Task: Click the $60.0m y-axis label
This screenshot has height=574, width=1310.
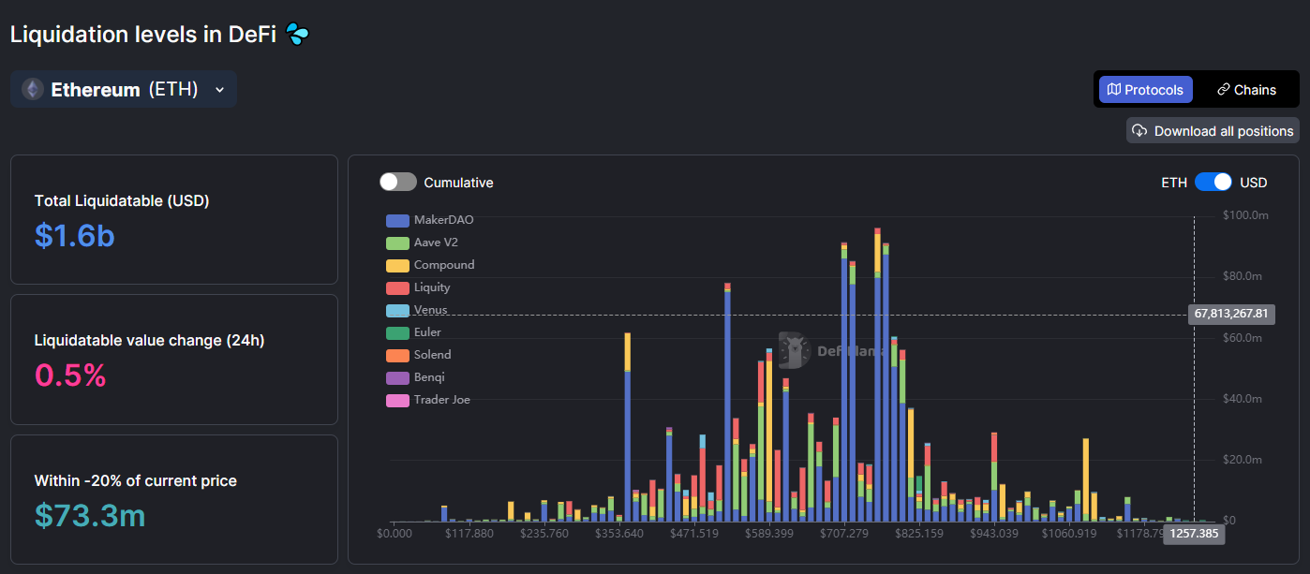Action: point(1244,337)
